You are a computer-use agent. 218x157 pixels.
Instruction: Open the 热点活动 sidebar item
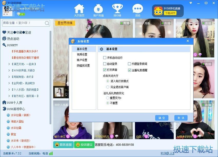pos(11,39)
